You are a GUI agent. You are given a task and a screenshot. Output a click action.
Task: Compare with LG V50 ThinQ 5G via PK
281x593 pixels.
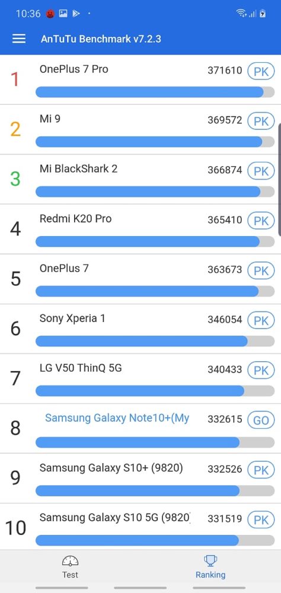pyautogui.click(x=261, y=370)
